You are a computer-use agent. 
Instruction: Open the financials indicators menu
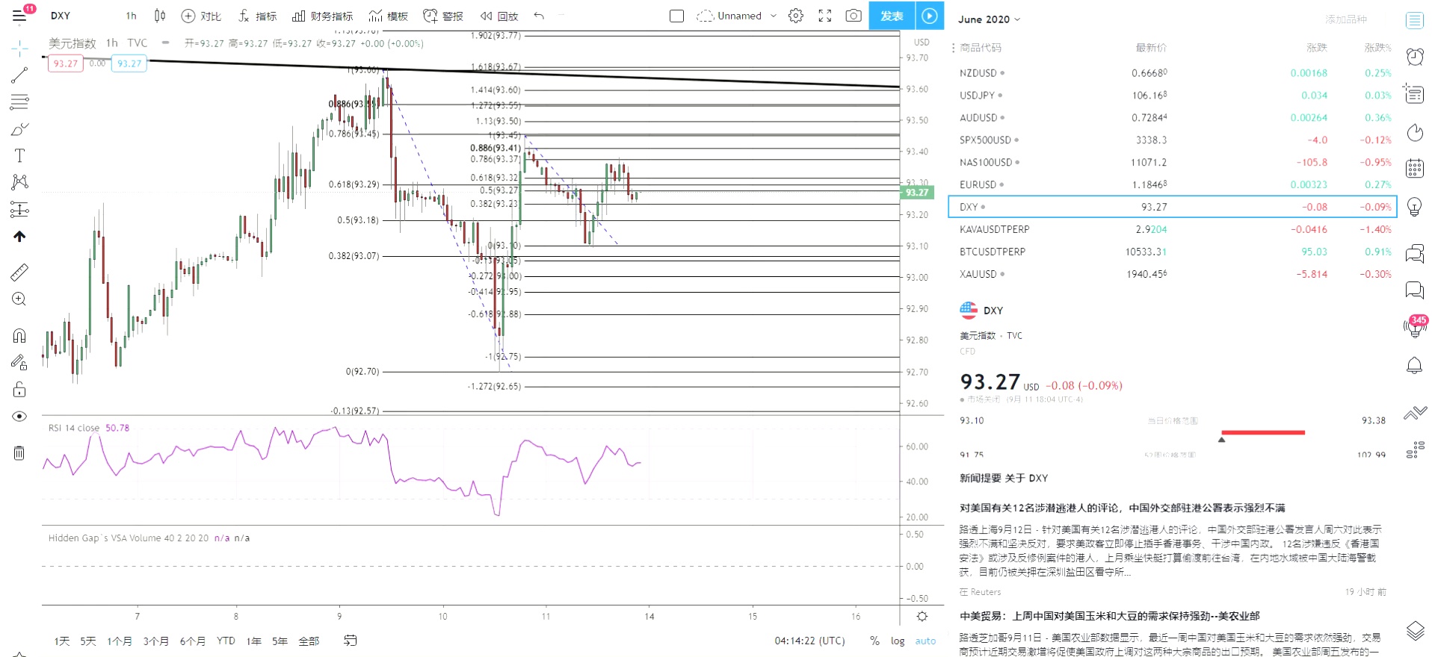point(322,16)
